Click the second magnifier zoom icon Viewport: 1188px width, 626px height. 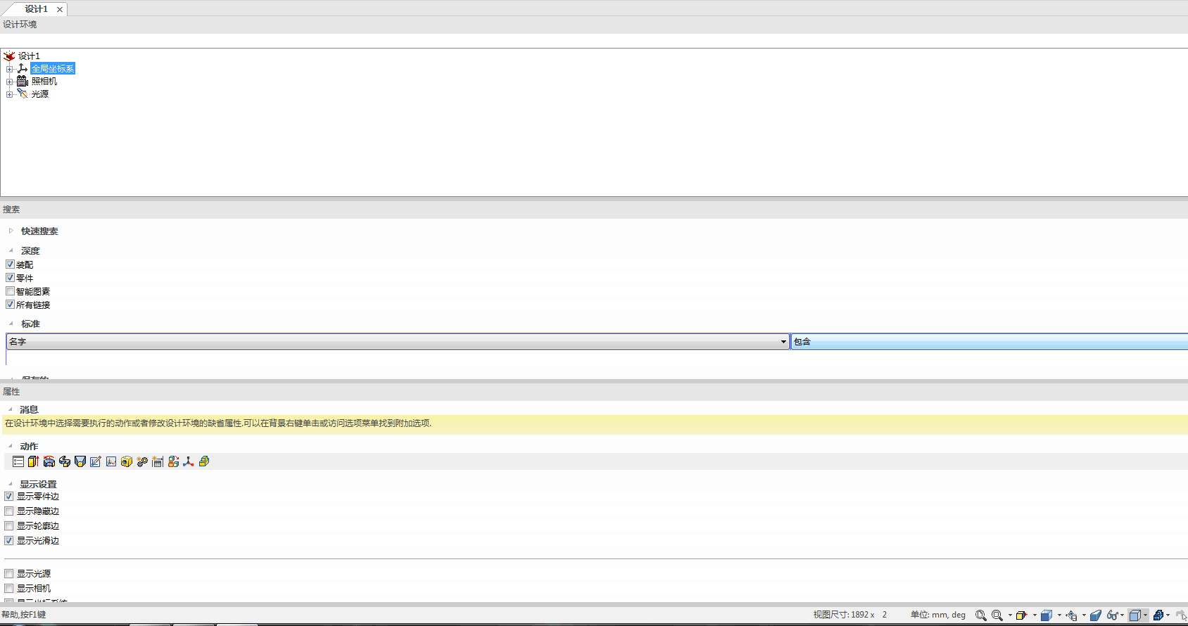997,615
